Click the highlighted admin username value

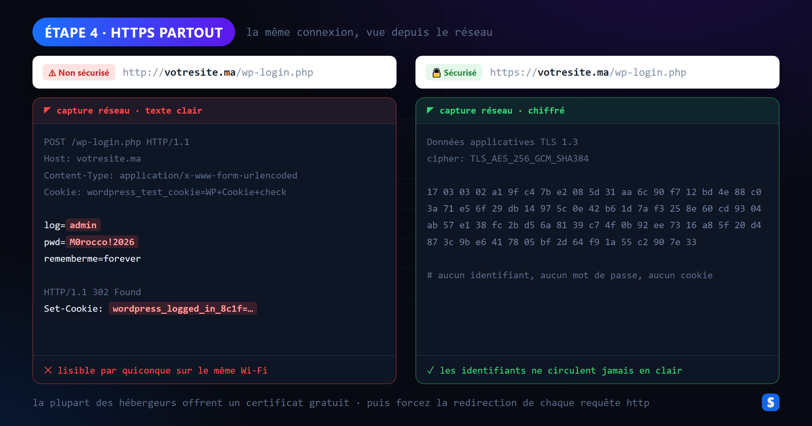tap(83, 225)
